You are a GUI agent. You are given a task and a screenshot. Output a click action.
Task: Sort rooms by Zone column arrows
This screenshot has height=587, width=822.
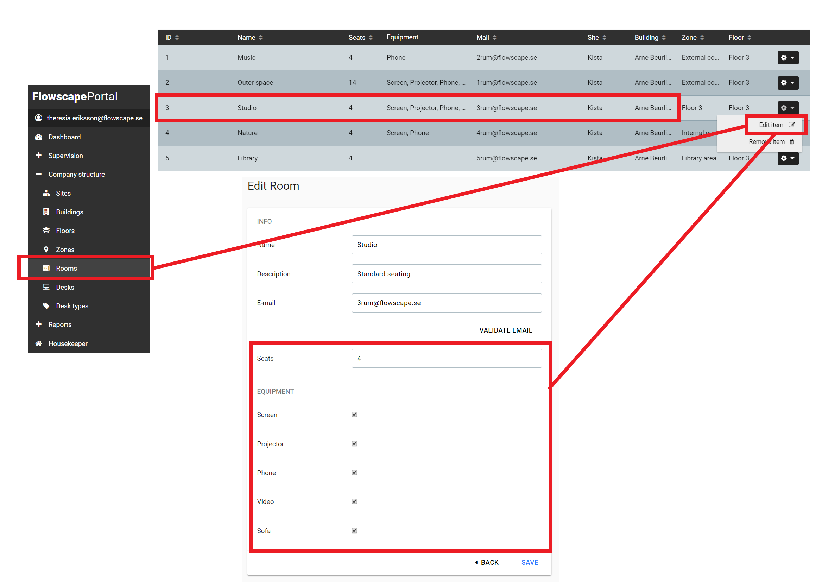(x=702, y=38)
